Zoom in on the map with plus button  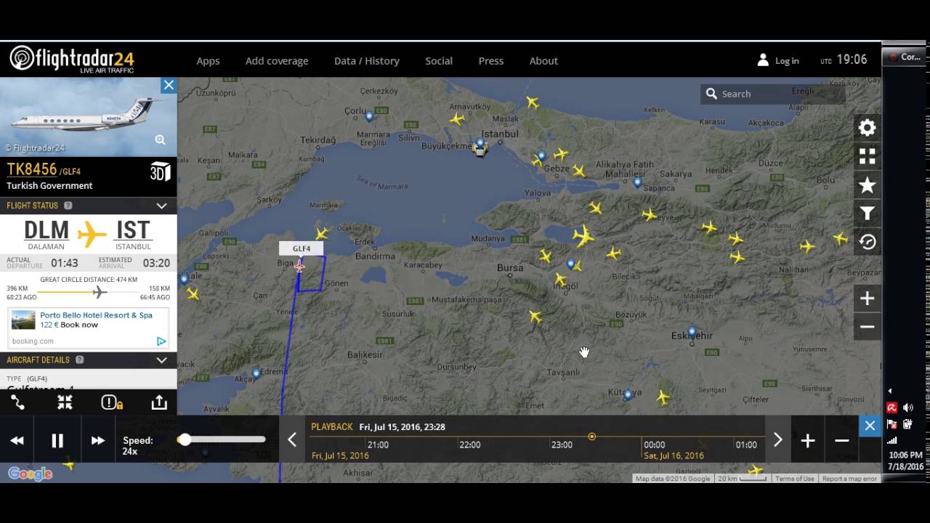867,299
